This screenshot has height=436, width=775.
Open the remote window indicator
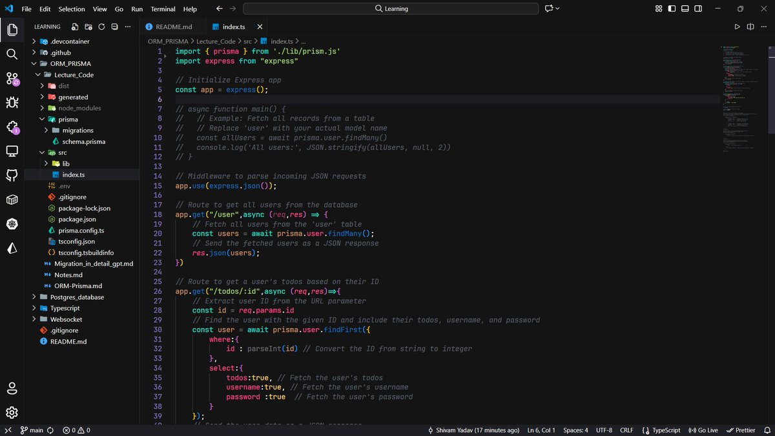pyautogui.click(x=8, y=430)
